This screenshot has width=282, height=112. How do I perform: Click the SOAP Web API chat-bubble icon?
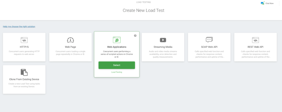point(209,40)
